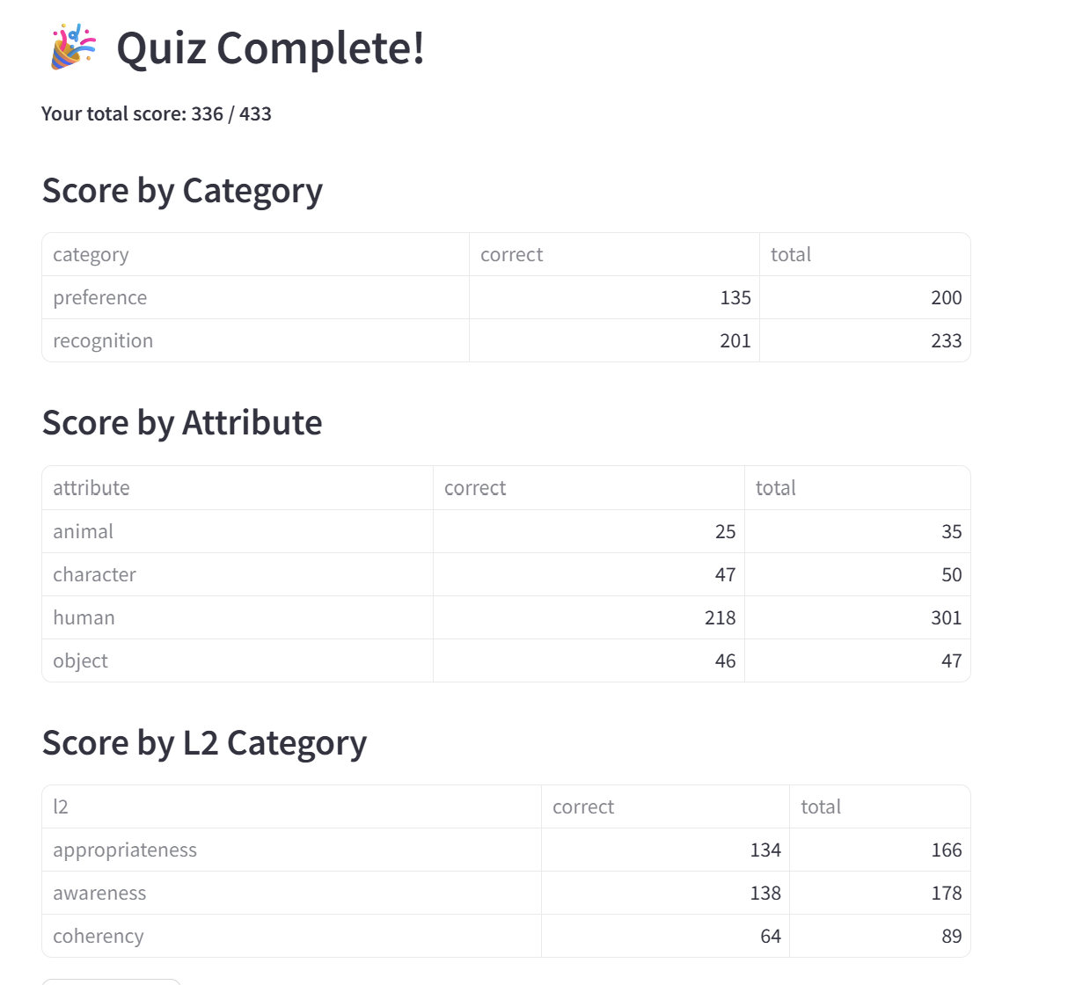Select the 'recognition' row label
The width and height of the screenshot is (1068, 985).
(103, 341)
